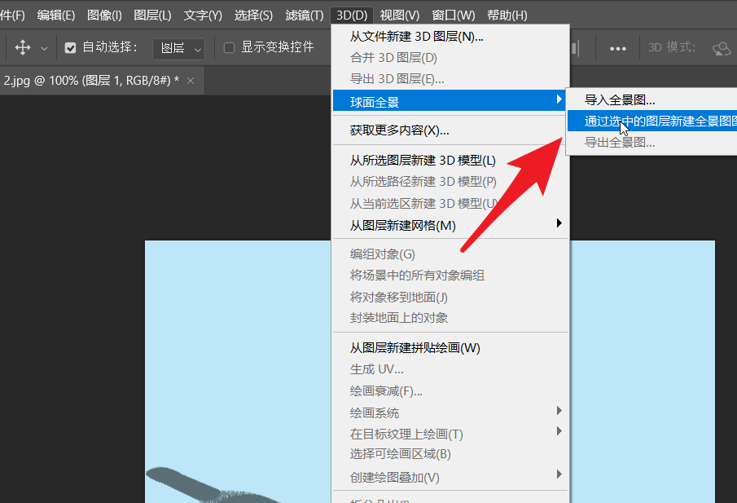Open the 文字(Y) menu
The height and width of the screenshot is (503, 737).
pyautogui.click(x=203, y=15)
